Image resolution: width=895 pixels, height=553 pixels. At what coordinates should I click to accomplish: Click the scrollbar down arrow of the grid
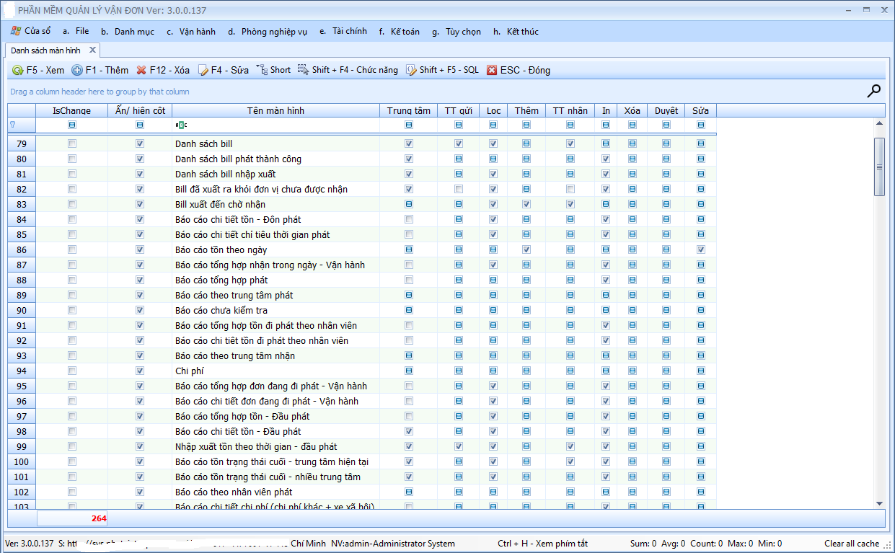point(879,503)
